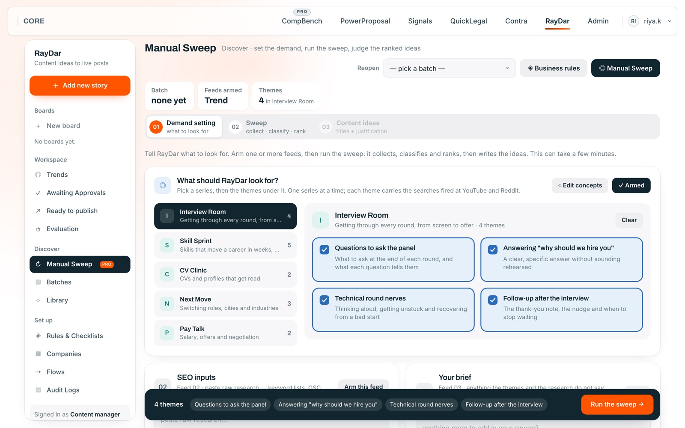Click the RI user avatar
This screenshot has width=685, height=428.
coord(633,21)
